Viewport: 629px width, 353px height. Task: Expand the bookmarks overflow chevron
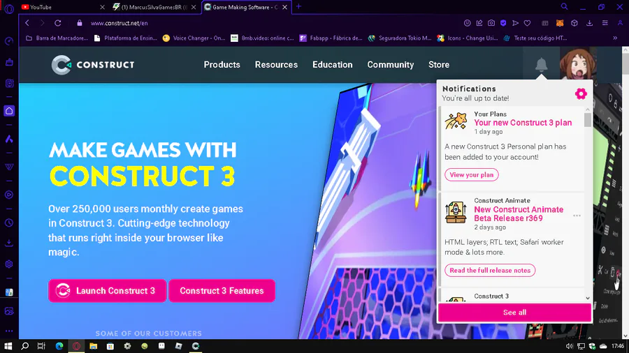[615, 38]
